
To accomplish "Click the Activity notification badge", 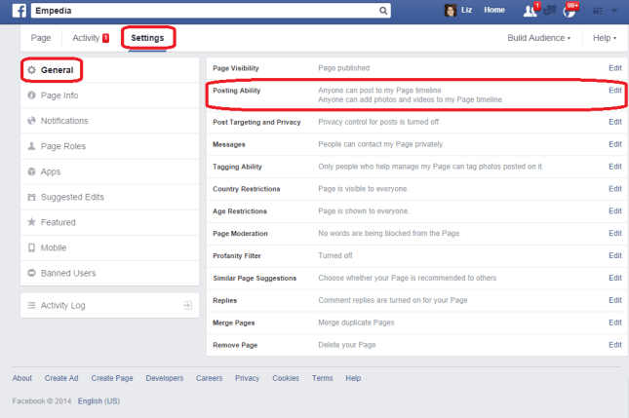I will (106, 38).
